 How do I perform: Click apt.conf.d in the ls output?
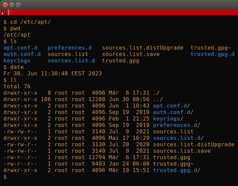coord(20,48)
